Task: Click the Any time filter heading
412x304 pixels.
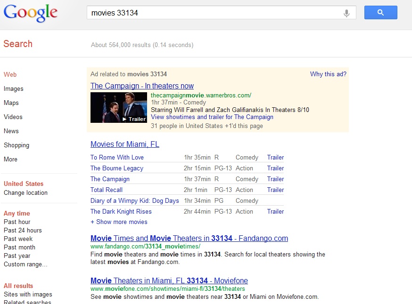Action: [x=17, y=214]
